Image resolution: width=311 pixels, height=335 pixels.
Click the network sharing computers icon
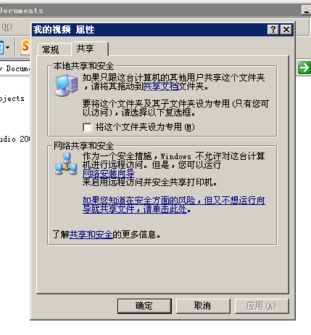66,164
